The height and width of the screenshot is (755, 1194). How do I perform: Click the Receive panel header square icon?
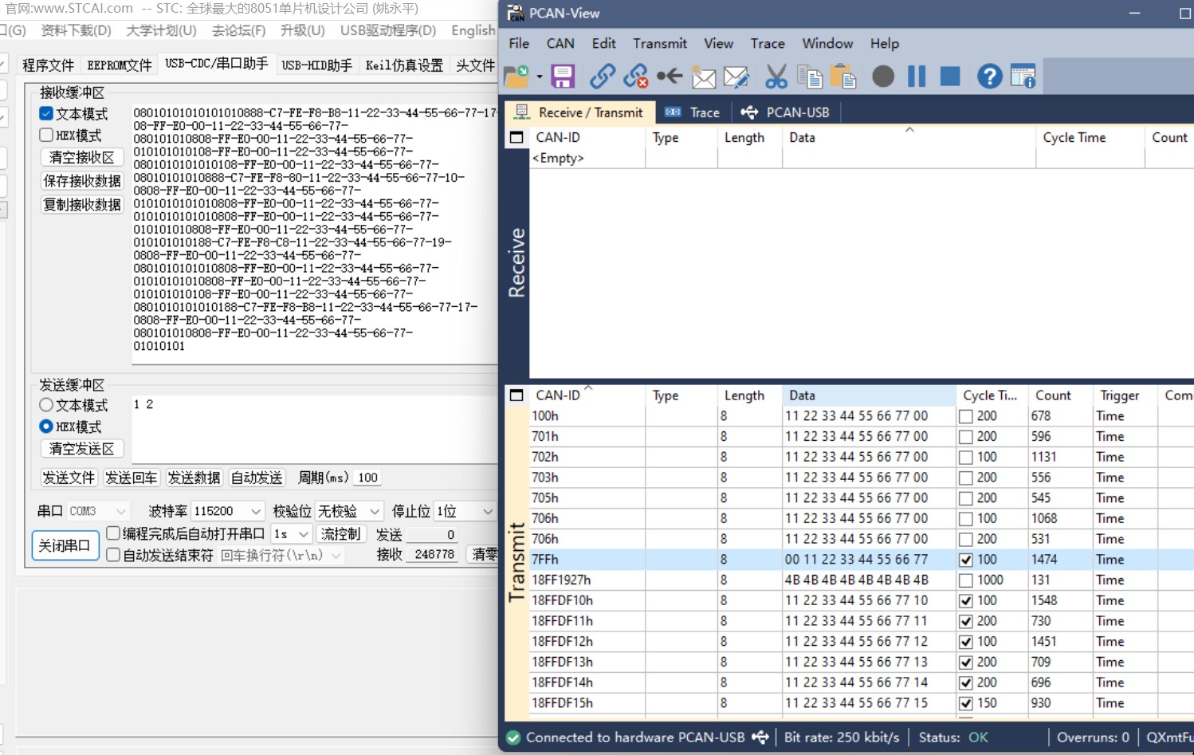point(516,138)
